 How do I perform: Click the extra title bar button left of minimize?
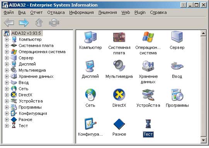click(x=184, y=5)
